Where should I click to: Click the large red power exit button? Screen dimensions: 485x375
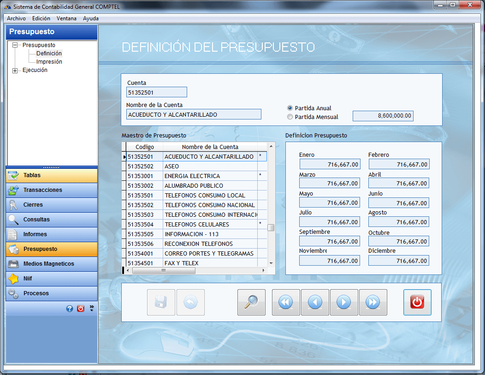pos(417,302)
